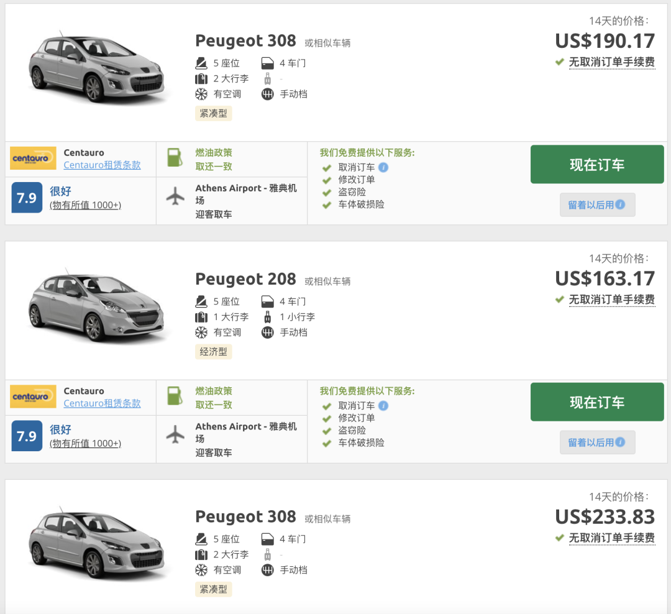Click 无取消订单手续费 under the US$233.83 price

pos(611,538)
